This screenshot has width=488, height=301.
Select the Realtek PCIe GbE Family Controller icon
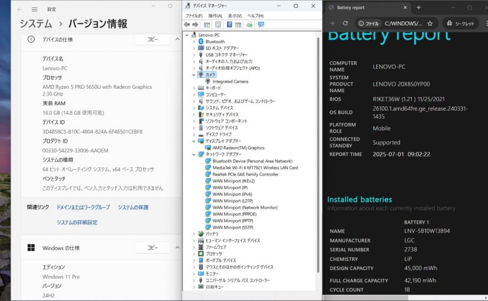coord(208,174)
